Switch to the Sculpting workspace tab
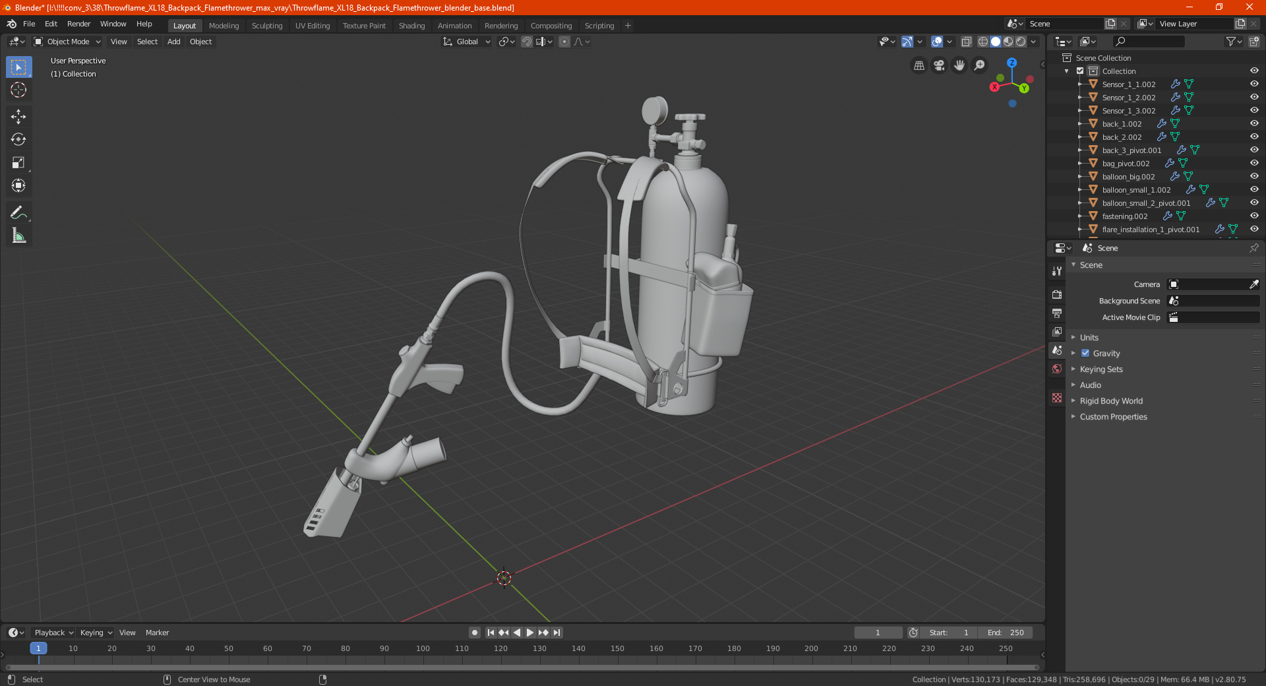 click(267, 26)
